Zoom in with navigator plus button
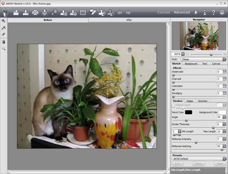The image size is (228, 174). tap(225, 54)
